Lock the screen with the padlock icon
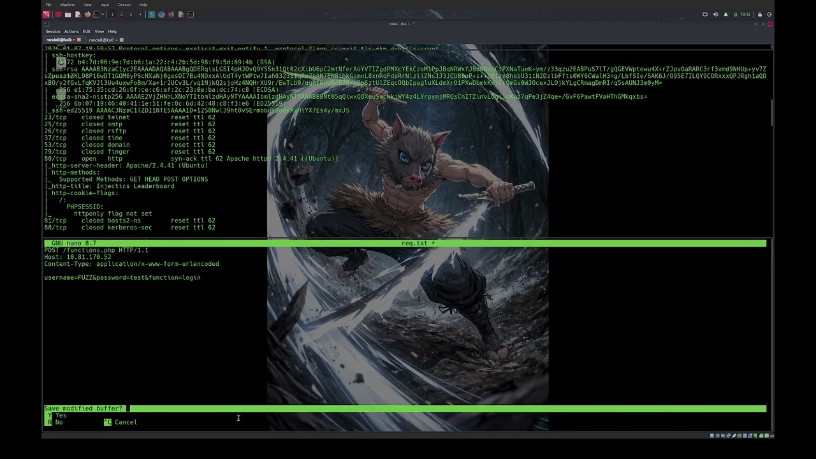The width and height of the screenshot is (816, 459). pyautogui.click(x=759, y=14)
